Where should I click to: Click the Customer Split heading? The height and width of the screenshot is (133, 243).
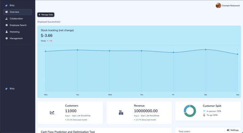[x=212, y=106]
